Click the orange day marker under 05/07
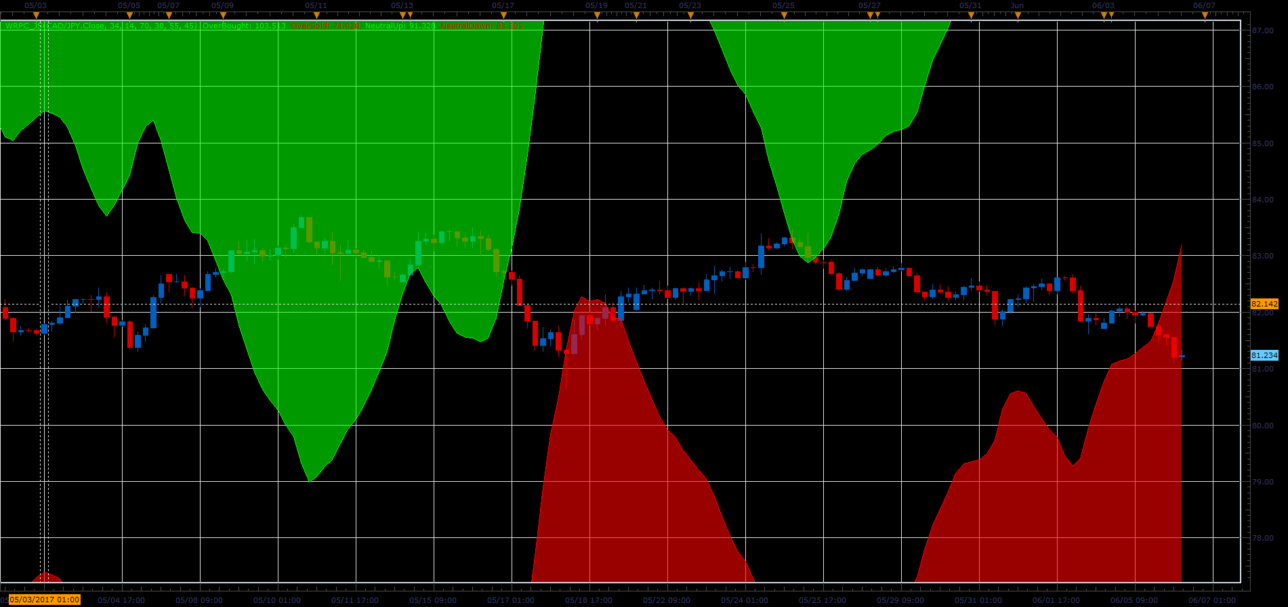The image size is (1288, 607). [x=169, y=15]
